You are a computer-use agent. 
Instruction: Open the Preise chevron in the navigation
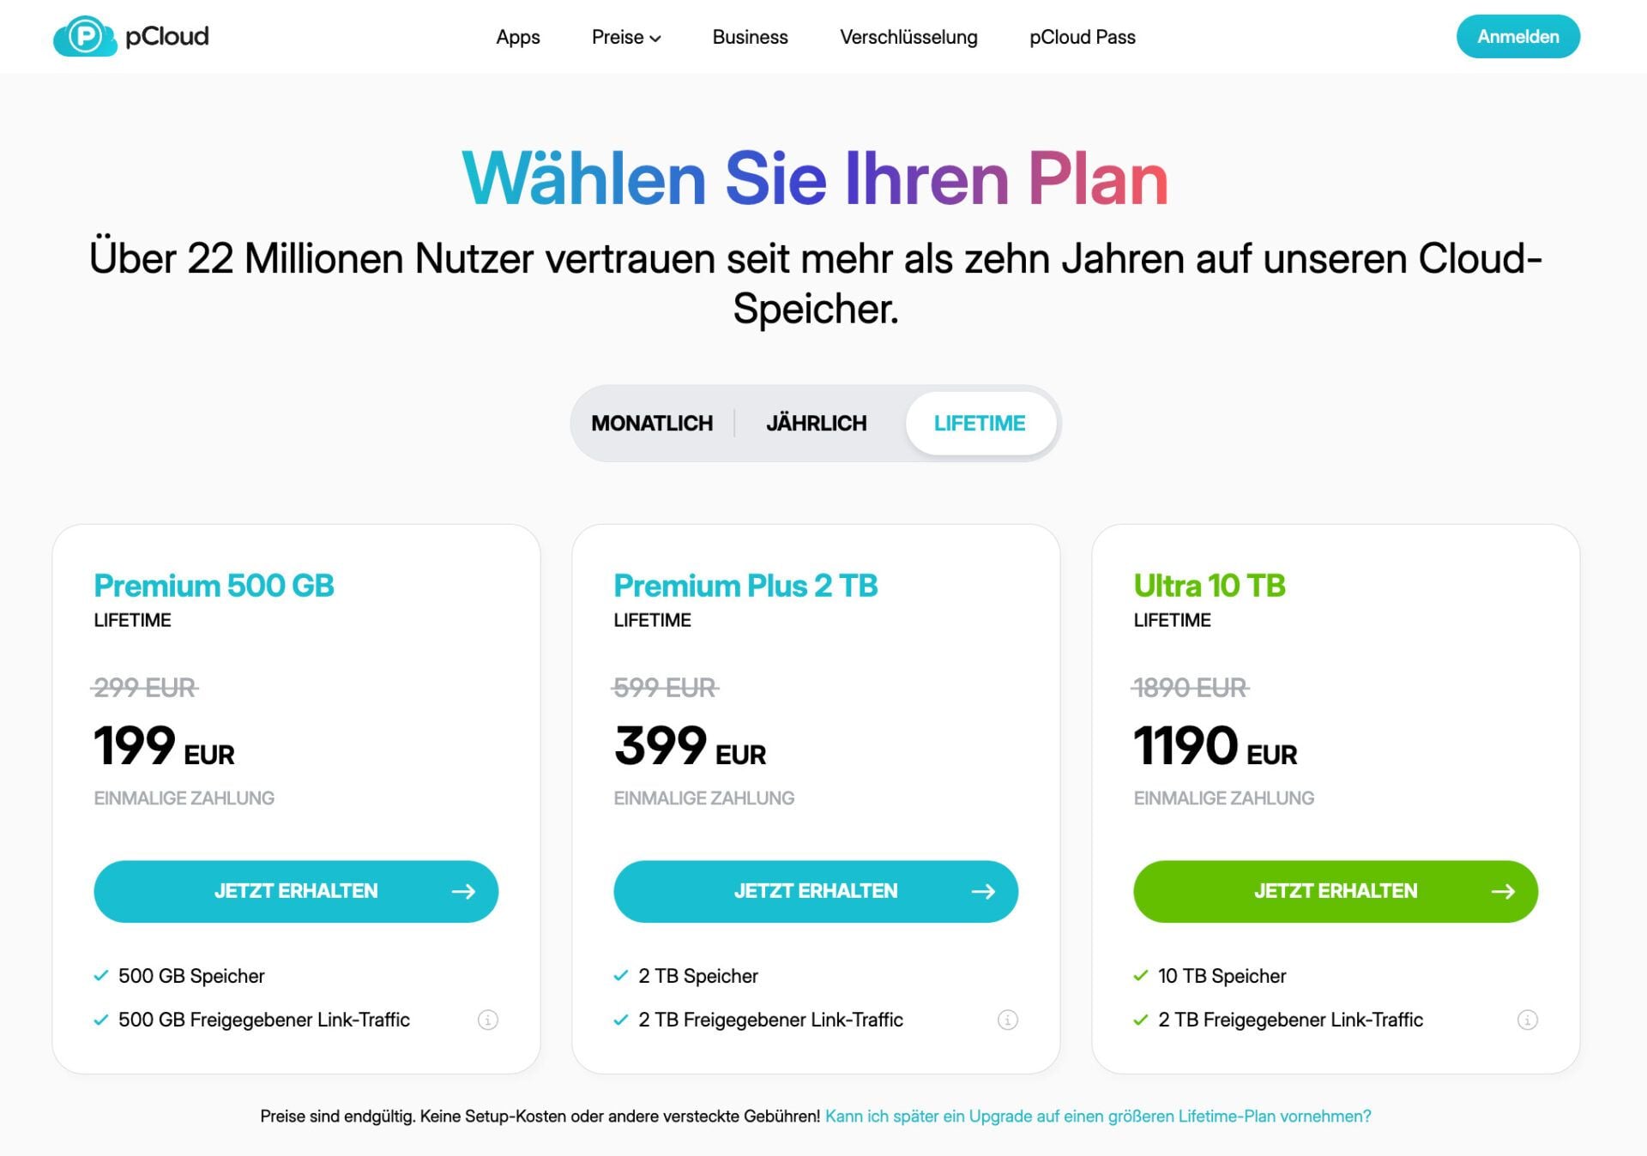[656, 38]
